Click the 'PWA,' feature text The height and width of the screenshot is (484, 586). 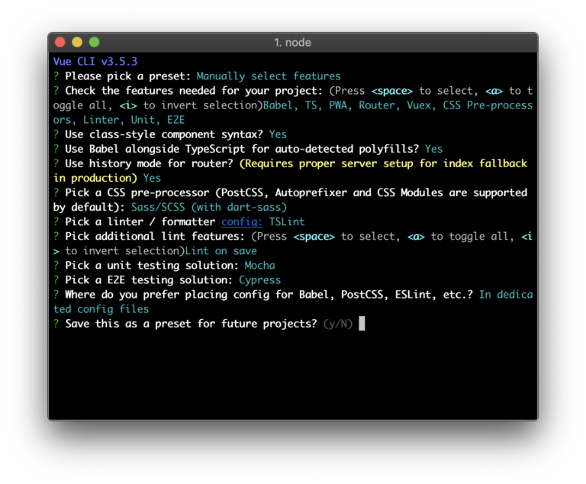tap(340, 105)
